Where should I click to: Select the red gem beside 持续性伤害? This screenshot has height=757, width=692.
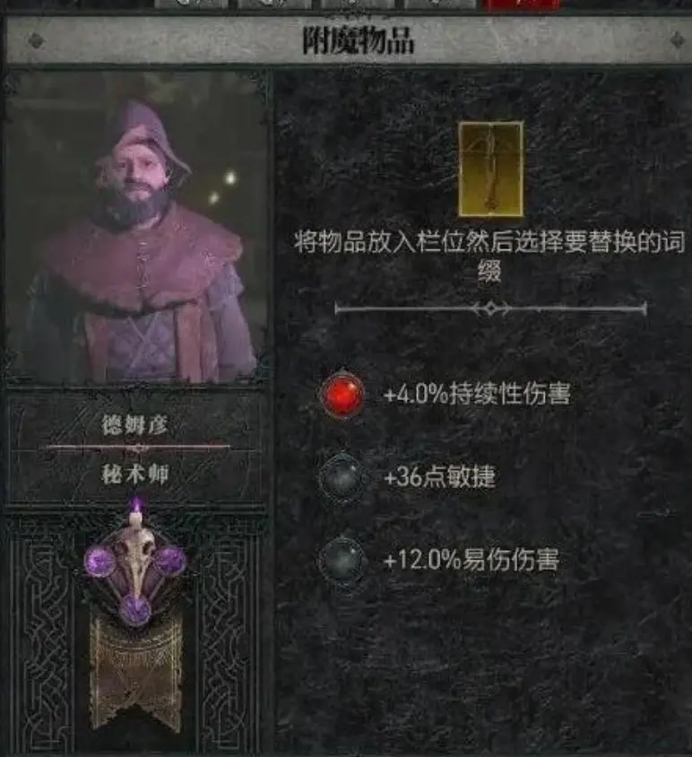click(342, 394)
